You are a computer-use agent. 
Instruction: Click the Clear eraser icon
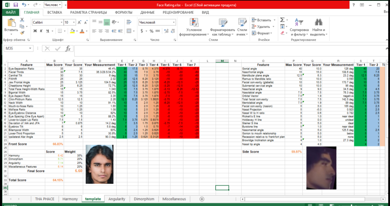(282, 33)
